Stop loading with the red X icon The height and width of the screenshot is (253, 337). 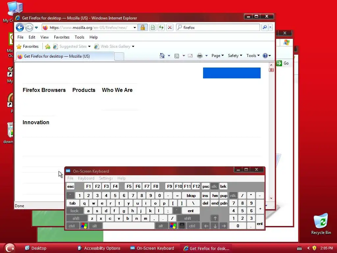coord(170,28)
